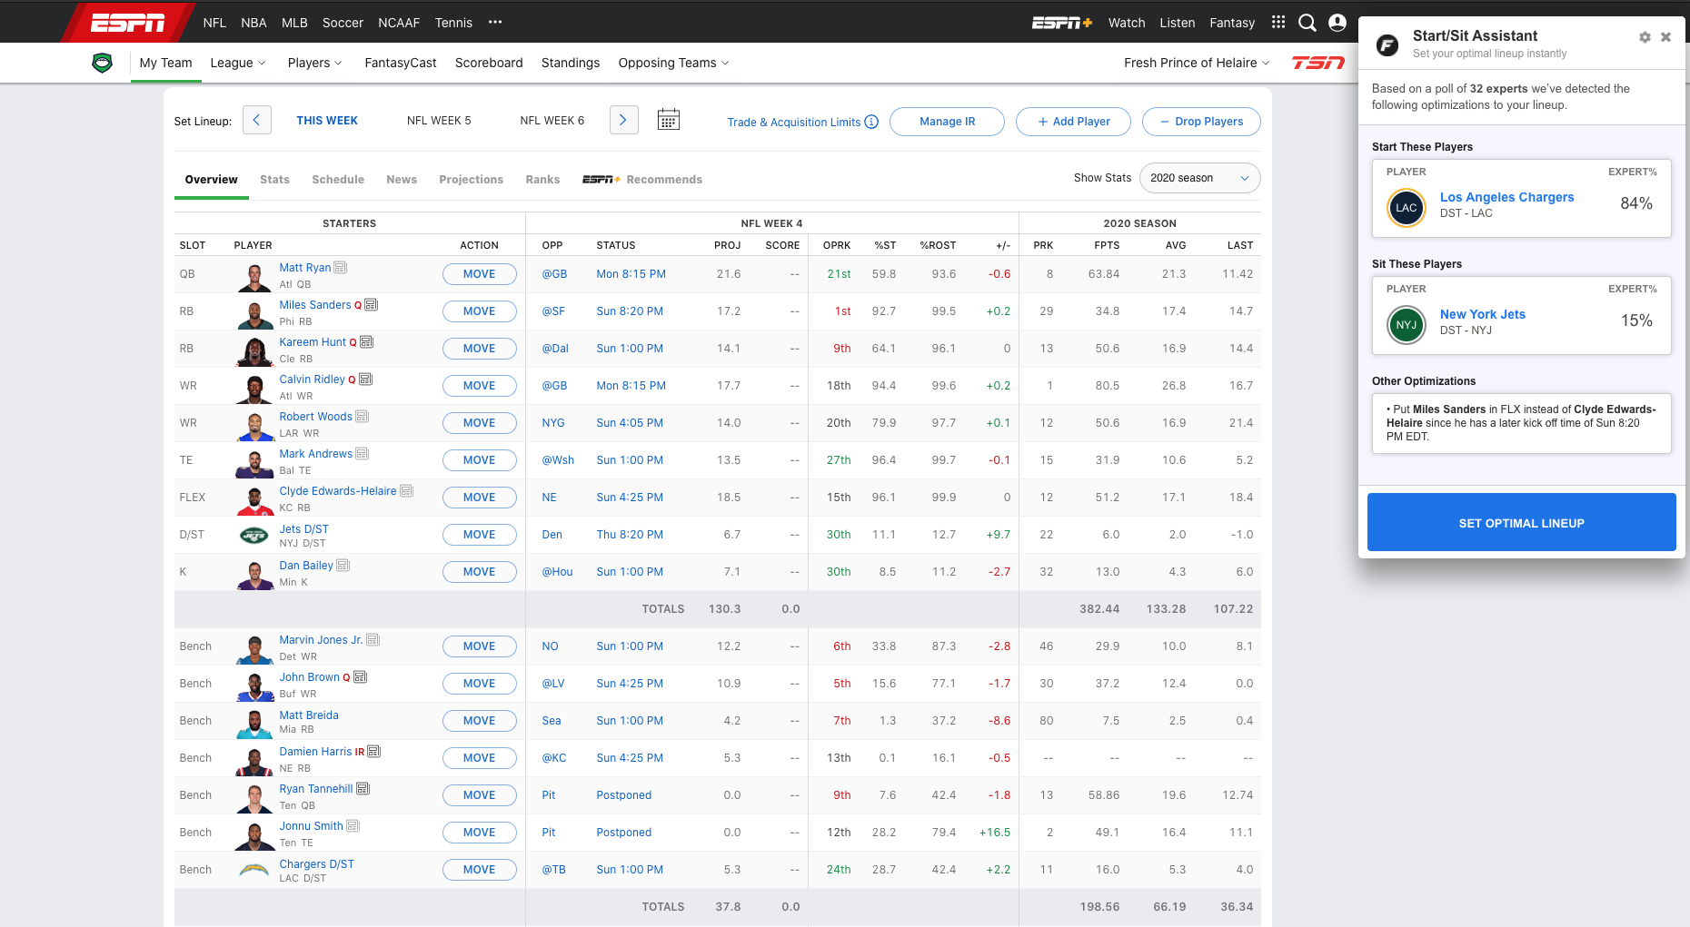Click the Add Player button

pos(1073,122)
